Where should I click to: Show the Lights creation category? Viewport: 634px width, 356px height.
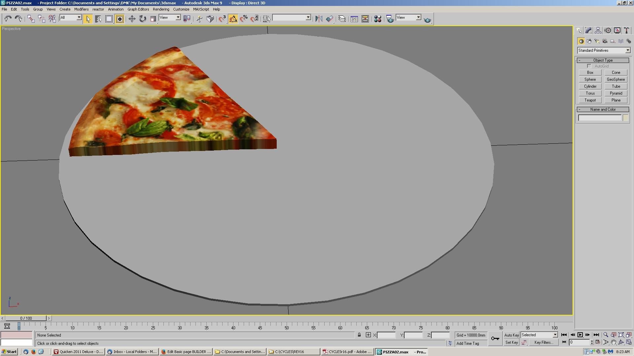tap(597, 41)
